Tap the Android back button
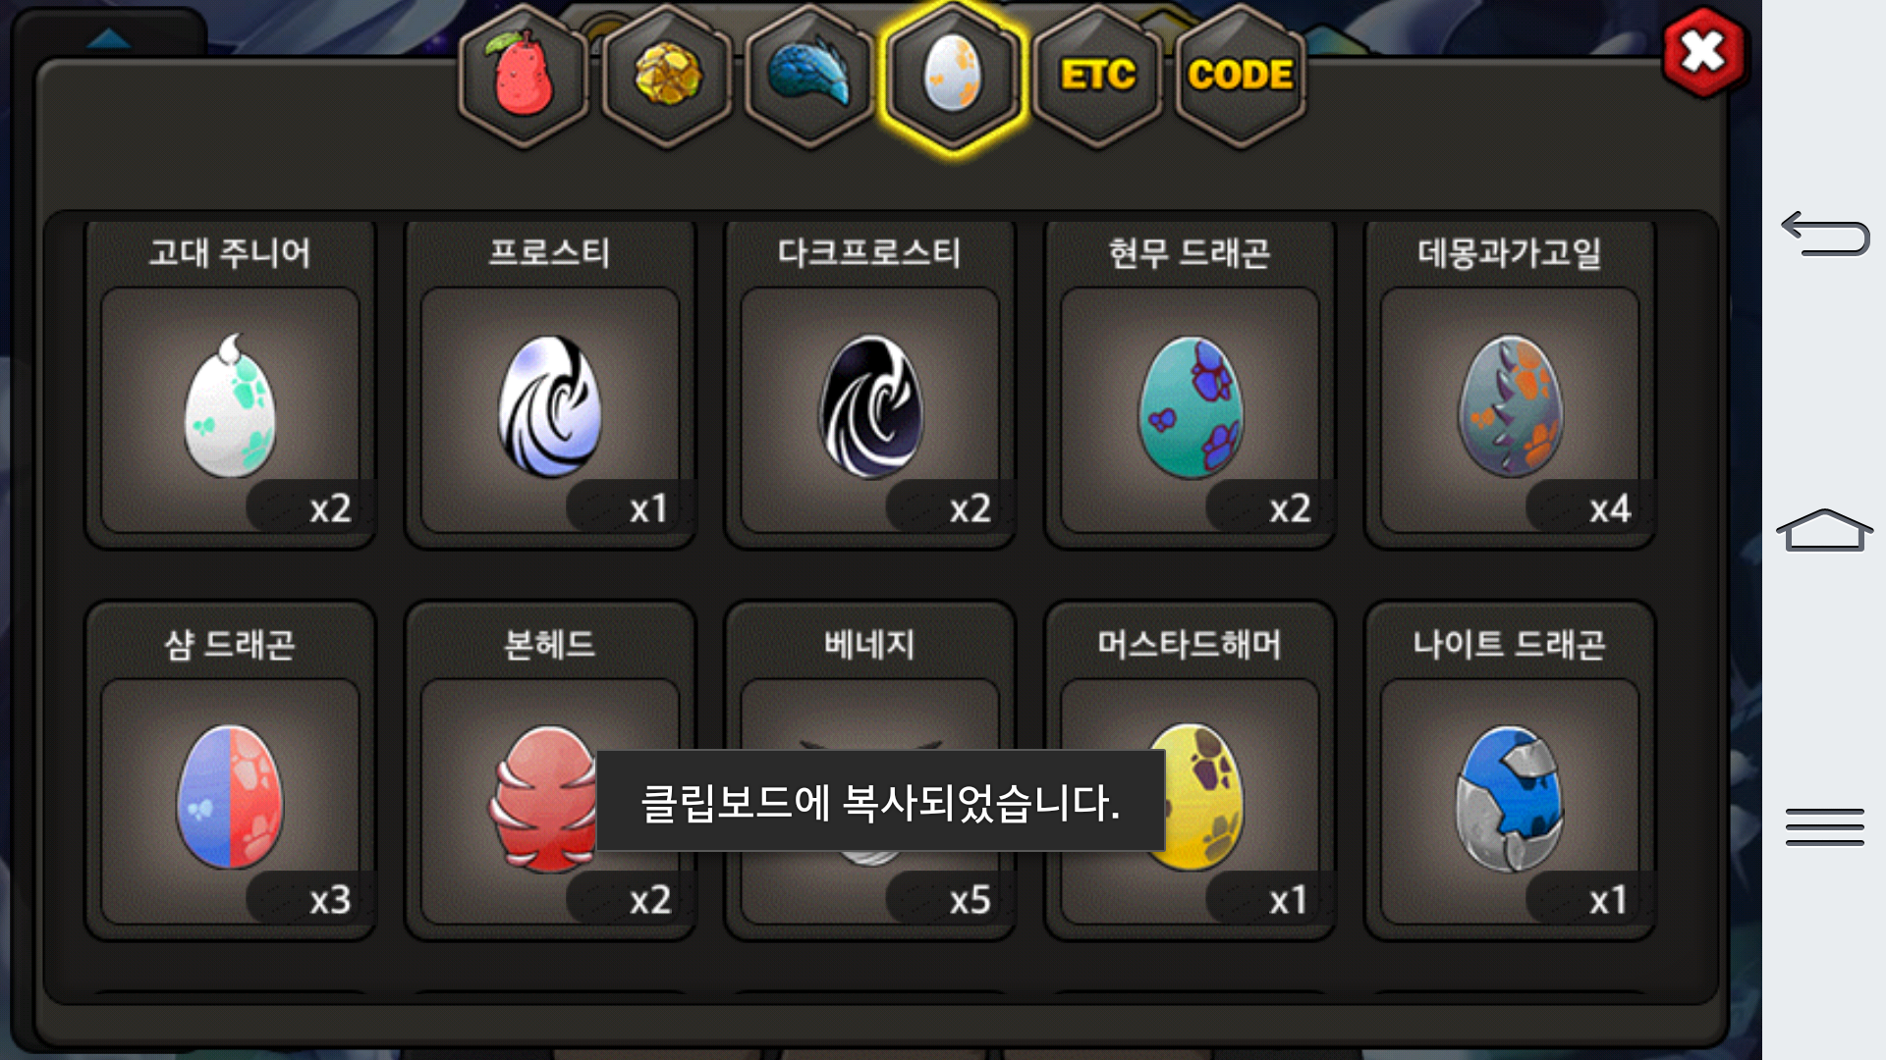This screenshot has height=1060, width=1886. coord(1825,234)
